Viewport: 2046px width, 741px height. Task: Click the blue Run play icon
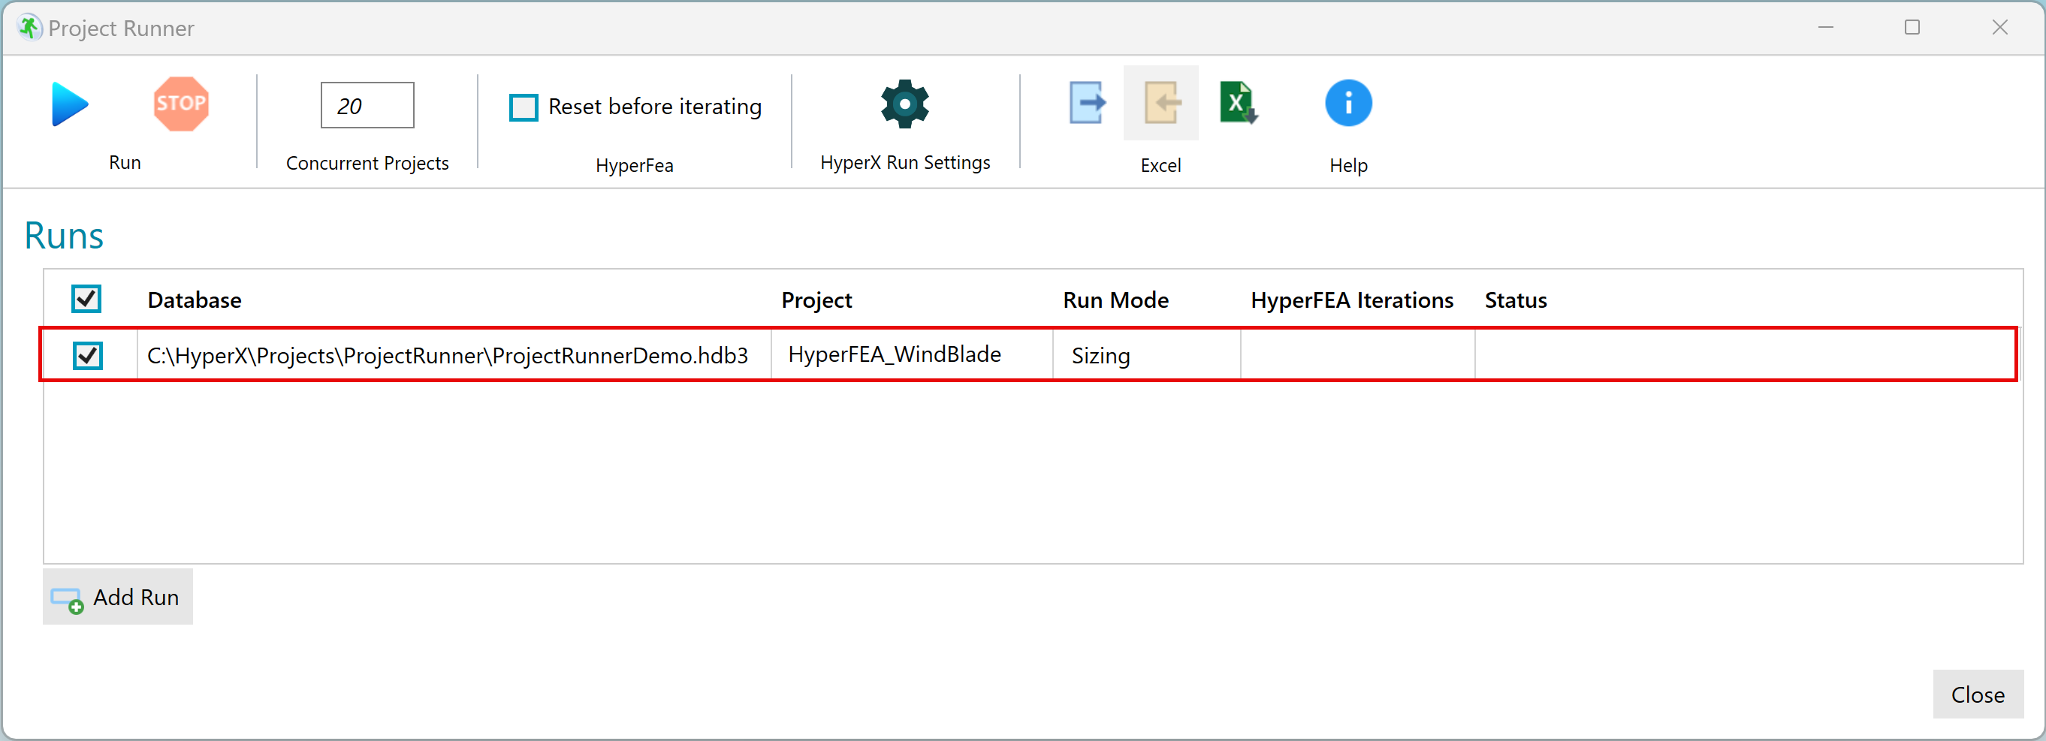tap(70, 104)
